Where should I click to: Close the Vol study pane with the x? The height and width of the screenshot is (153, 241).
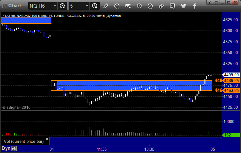tap(47, 139)
